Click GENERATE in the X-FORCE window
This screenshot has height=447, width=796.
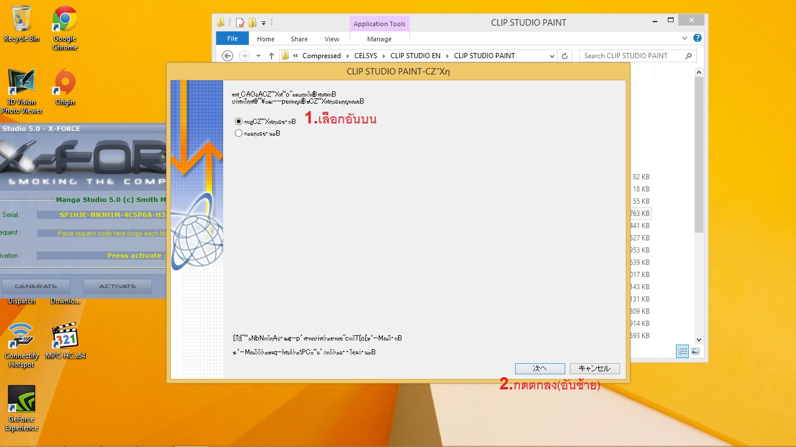(x=36, y=286)
